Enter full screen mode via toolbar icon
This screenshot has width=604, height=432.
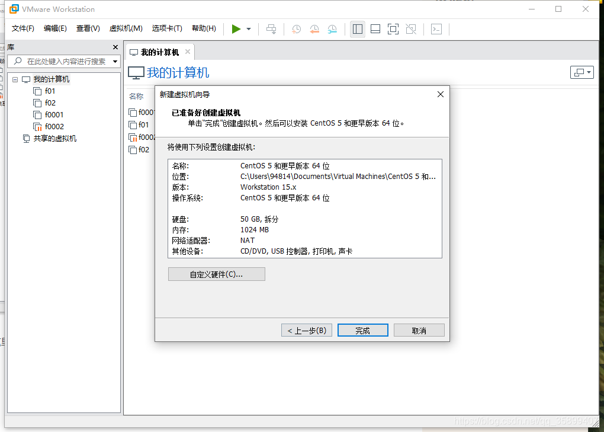(393, 28)
